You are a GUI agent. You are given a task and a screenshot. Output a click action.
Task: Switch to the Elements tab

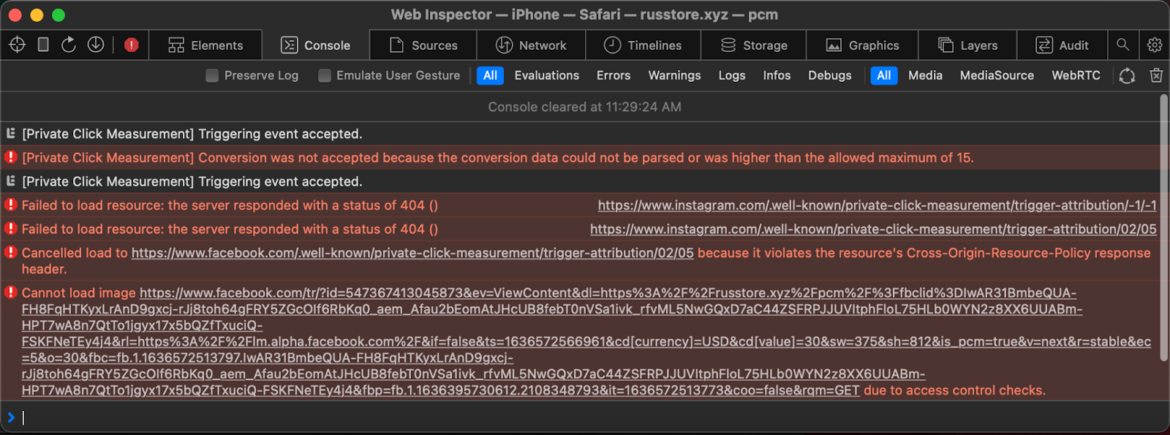click(205, 45)
